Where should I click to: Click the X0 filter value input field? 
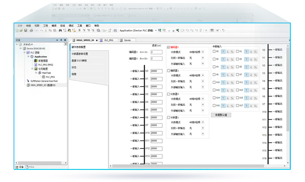pyautogui.click(x=157, y=71)
